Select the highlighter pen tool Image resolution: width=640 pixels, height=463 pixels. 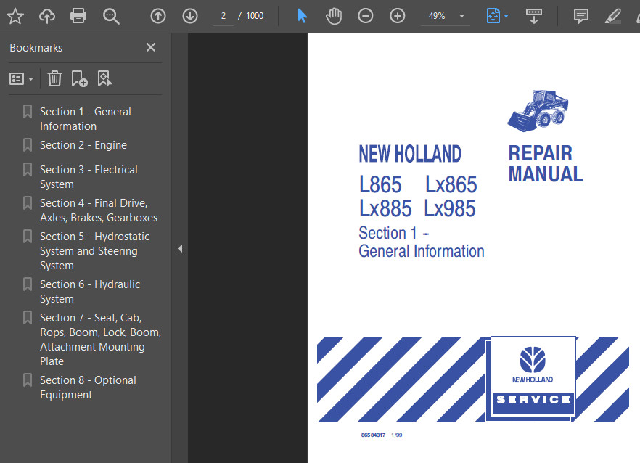(x=612, y=17)
